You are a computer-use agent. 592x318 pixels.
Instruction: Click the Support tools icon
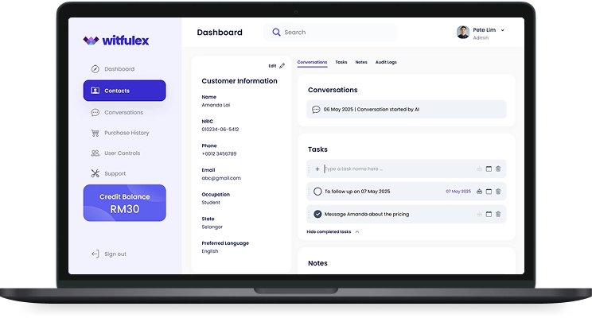pos(95,173)
